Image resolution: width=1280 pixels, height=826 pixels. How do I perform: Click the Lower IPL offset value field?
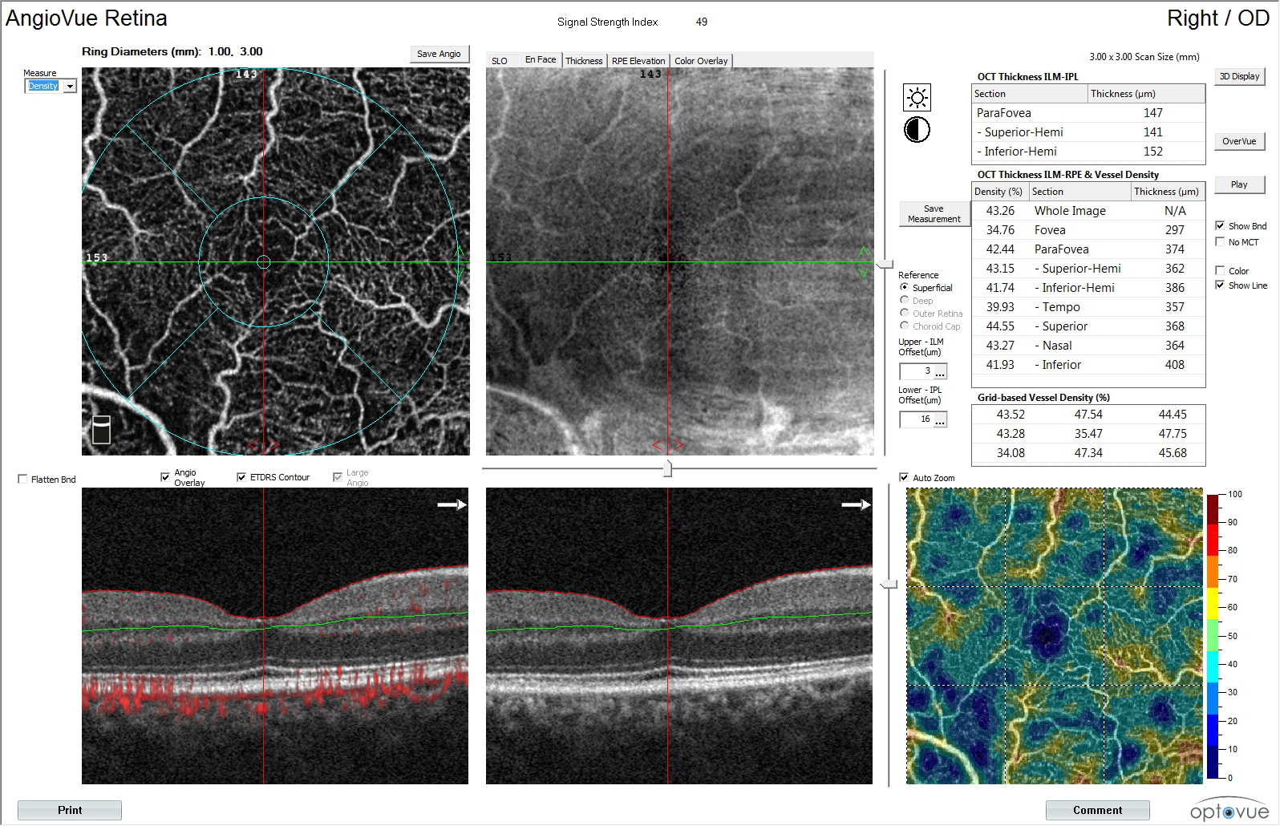(x=917, y=419)
